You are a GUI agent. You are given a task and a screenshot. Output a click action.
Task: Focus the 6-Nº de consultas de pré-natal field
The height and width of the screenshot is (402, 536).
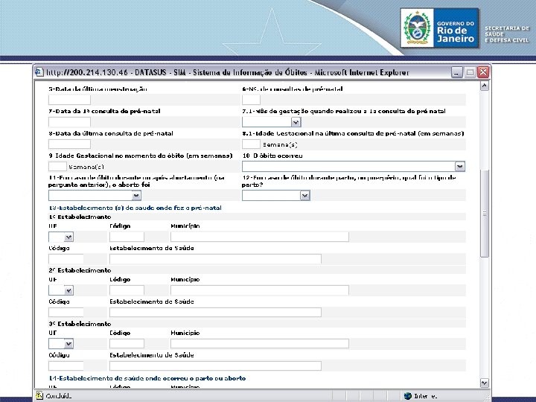pos(252,100)
